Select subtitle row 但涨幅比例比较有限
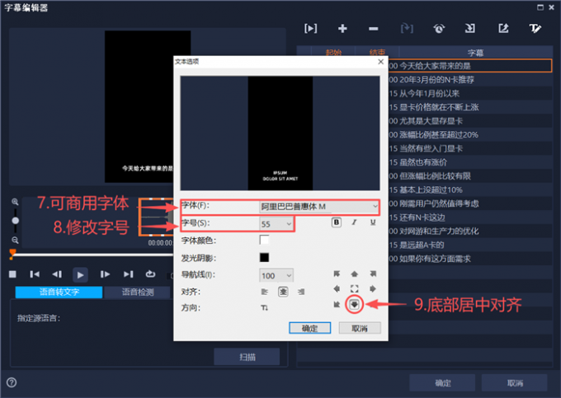561x398 pixels. click(470, 176)
